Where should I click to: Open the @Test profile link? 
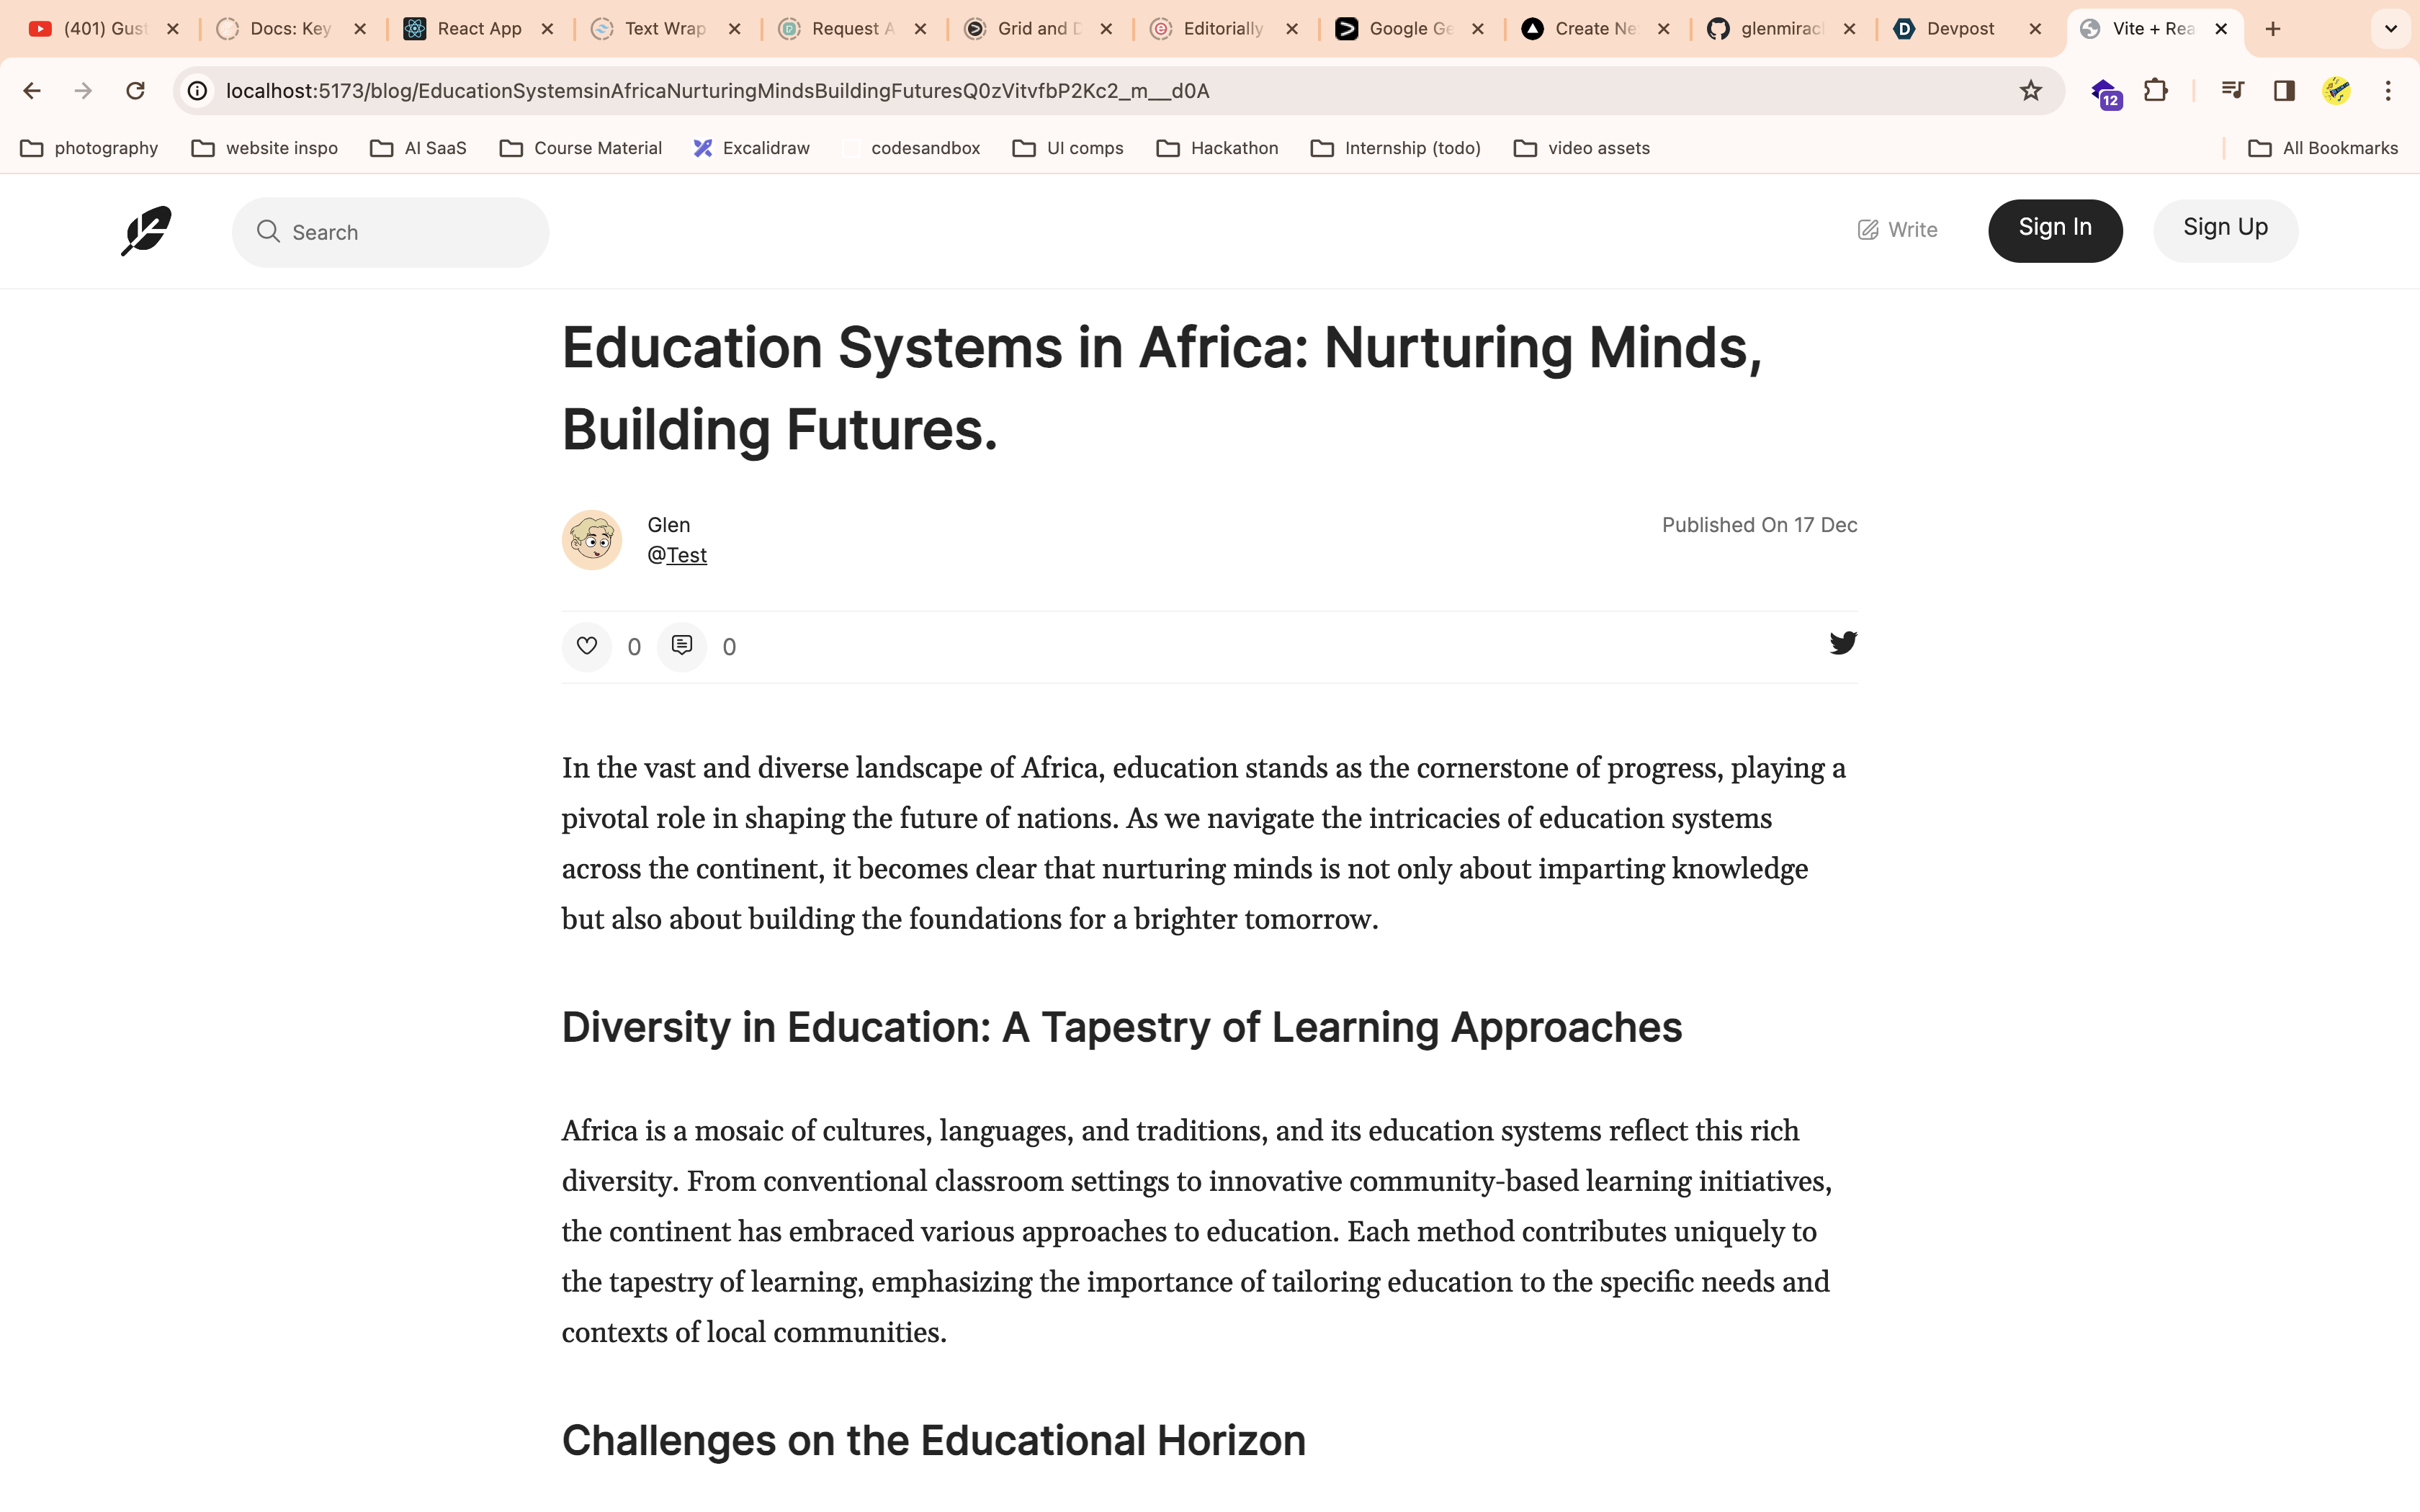686,555
